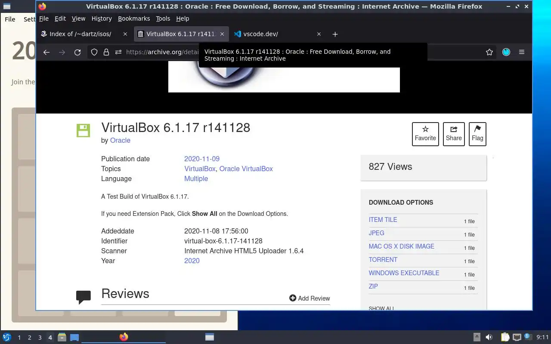
Task: Click the clipboard icon in system tray
Action: click(505, 337)
